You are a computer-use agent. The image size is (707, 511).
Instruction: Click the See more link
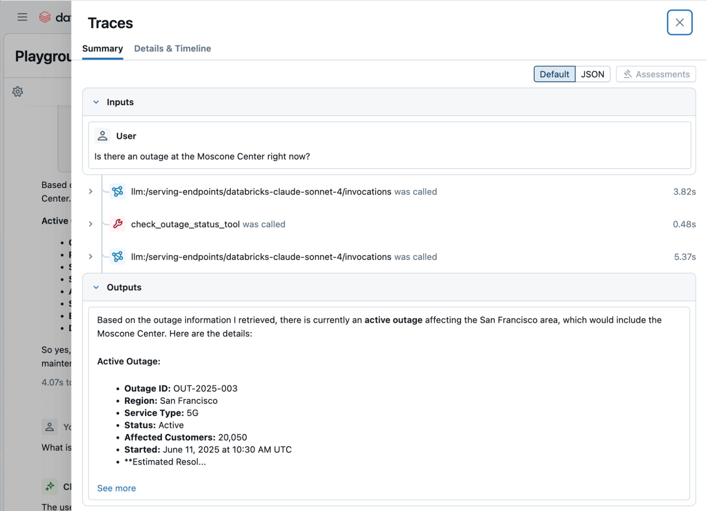(x=116, y=488)
